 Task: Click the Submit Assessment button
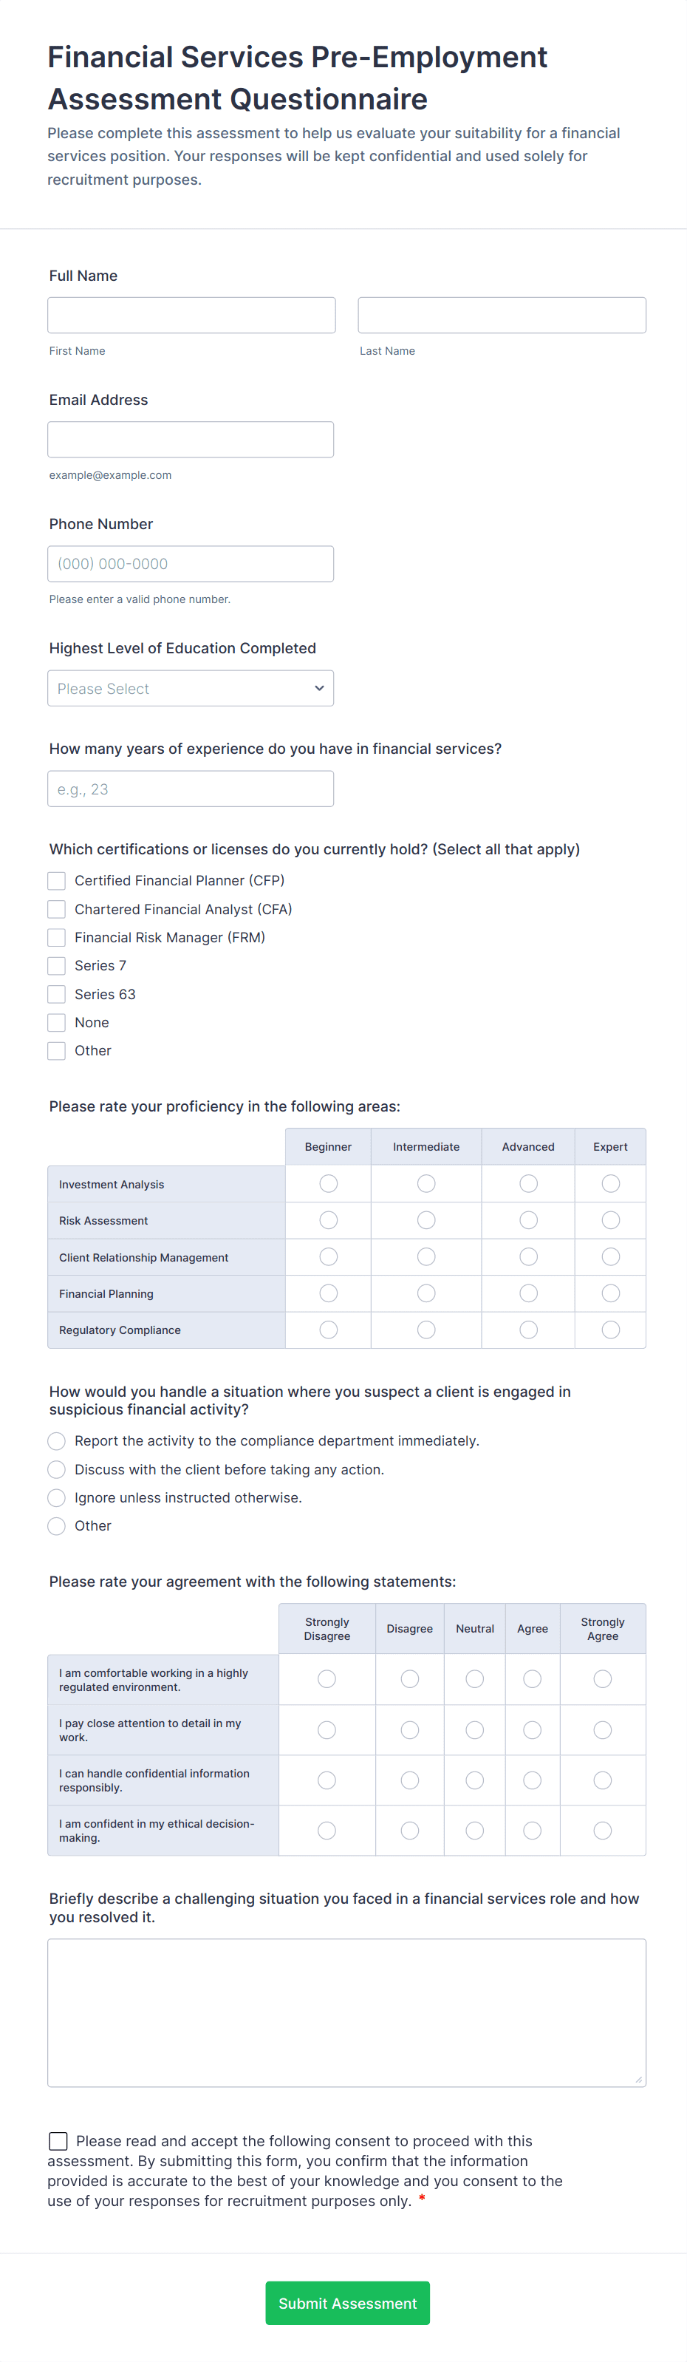point(347,2302)
